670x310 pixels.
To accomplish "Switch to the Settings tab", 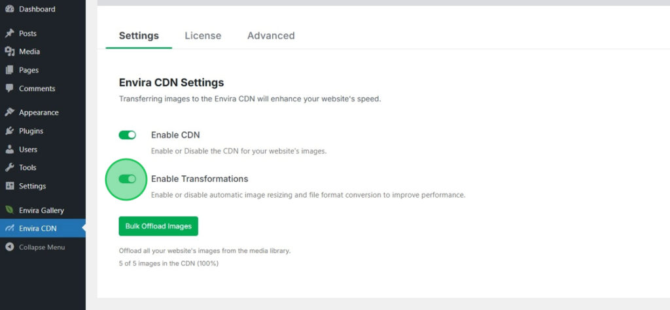I will (139, 36).
